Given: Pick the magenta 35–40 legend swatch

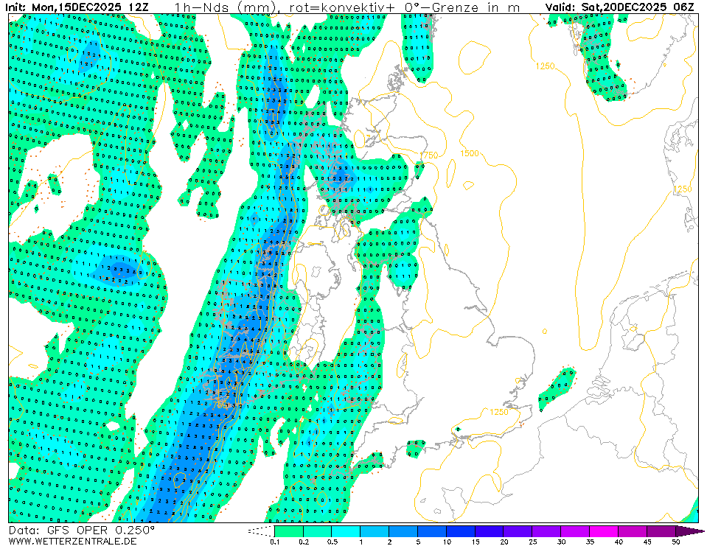Looking at the screenshot, I should point(605,531).
